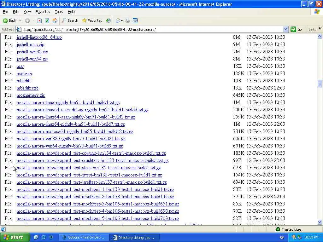
Task: Click the Refresh page icon
Action: pos(47,20)
